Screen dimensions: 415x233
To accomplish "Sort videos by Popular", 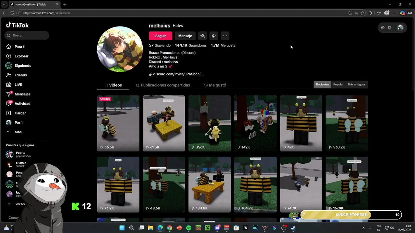I will pyautogui.click(x=338, y=84).
